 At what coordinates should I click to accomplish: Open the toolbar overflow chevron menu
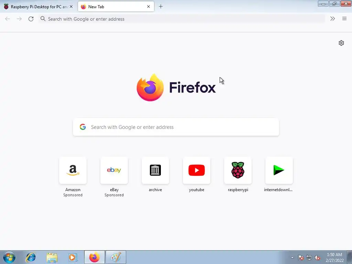click(x=332, y=19)
